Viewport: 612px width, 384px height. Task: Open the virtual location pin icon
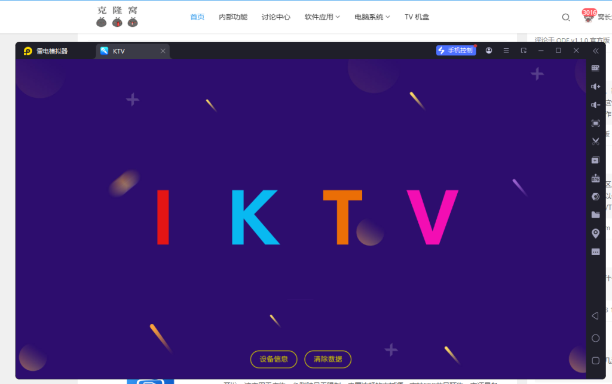[x=595, y=233]
